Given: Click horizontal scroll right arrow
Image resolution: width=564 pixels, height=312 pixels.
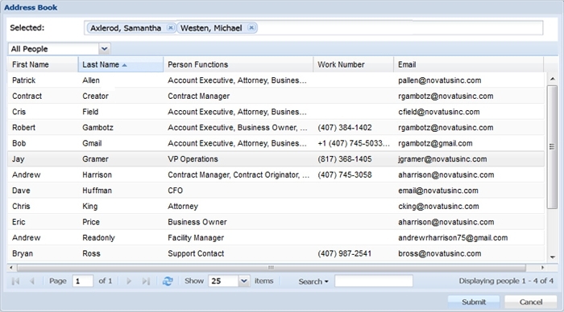Looking at the screenshot, I should click(x=542, y=268).
